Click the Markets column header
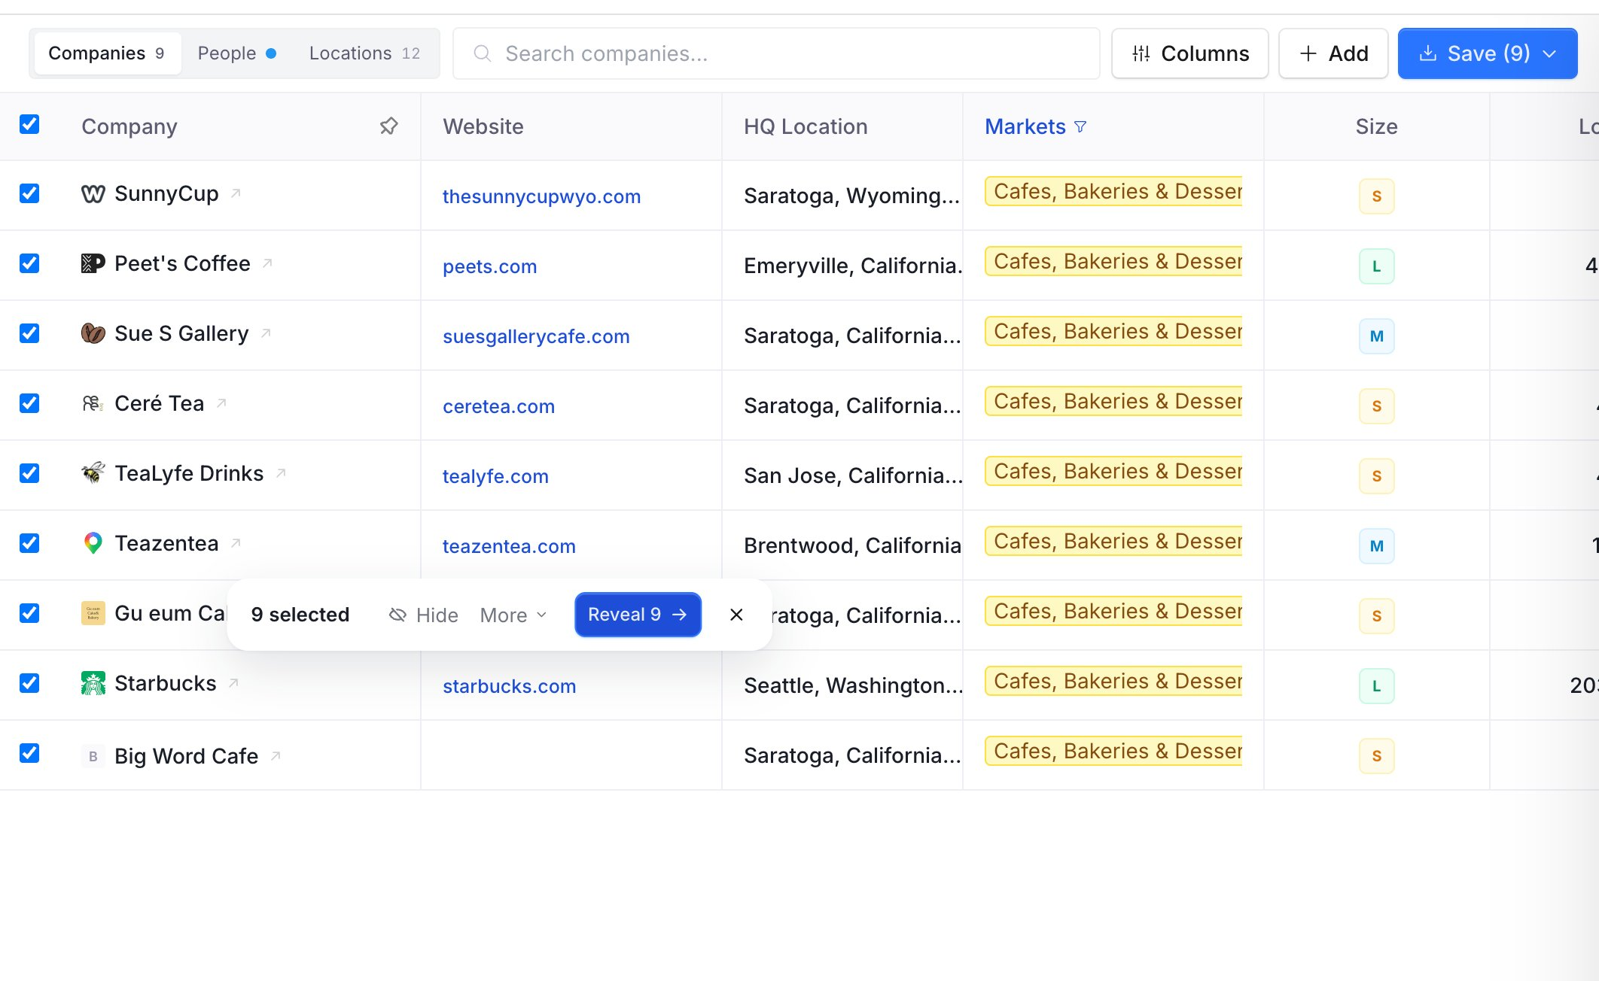The height and width of the screenshot is (981, 1599). tap(1025, 126)
